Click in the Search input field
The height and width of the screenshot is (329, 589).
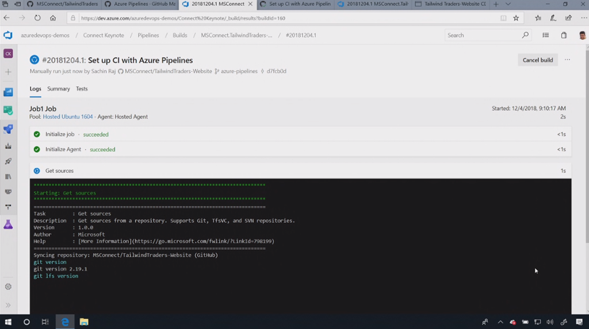483,35
